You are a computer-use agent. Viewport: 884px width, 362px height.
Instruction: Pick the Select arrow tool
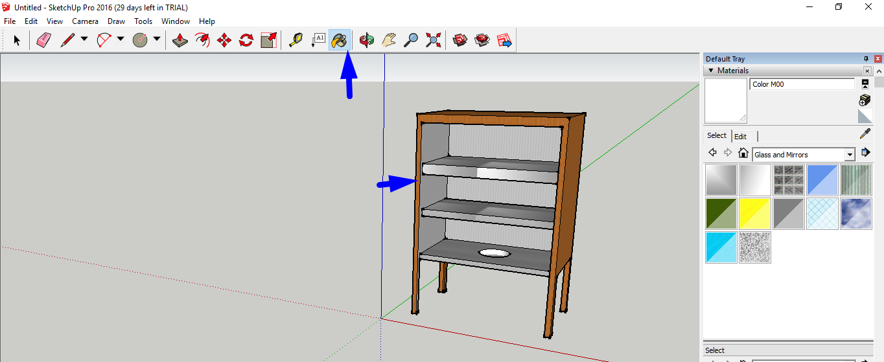pyautogui.click(x=17, y=40)
